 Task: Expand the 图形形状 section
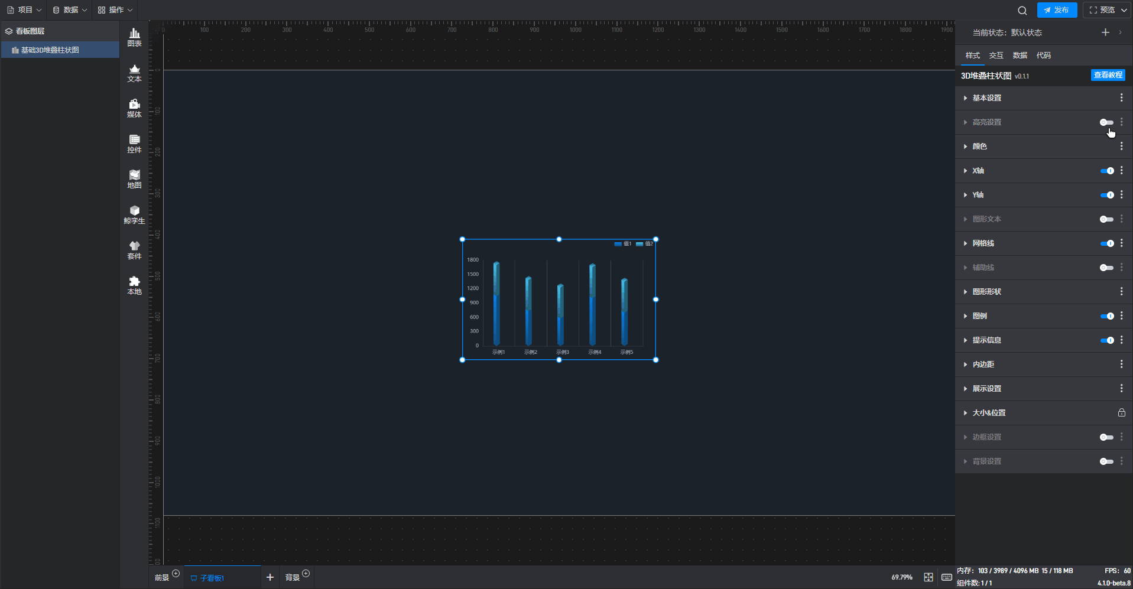[965, 292]
